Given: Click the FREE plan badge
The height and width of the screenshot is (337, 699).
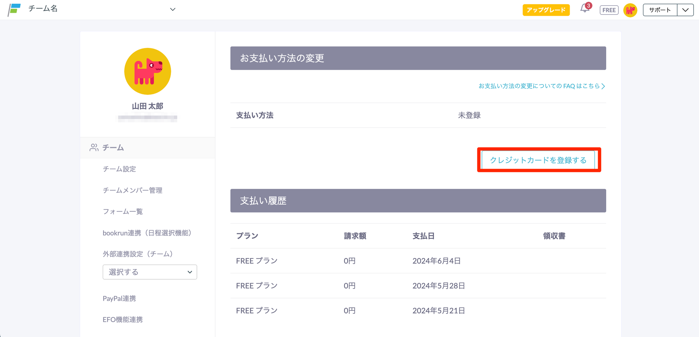Looking at the screenshot, I should 609,10.
